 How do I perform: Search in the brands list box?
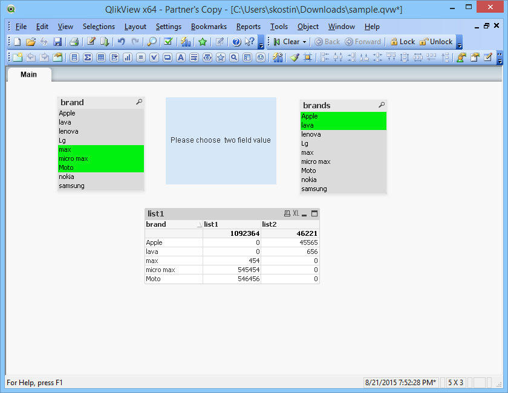[382, 105]
